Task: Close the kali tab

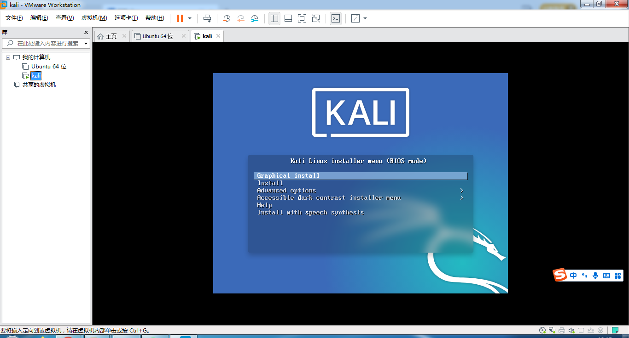Action: point(218,36)
